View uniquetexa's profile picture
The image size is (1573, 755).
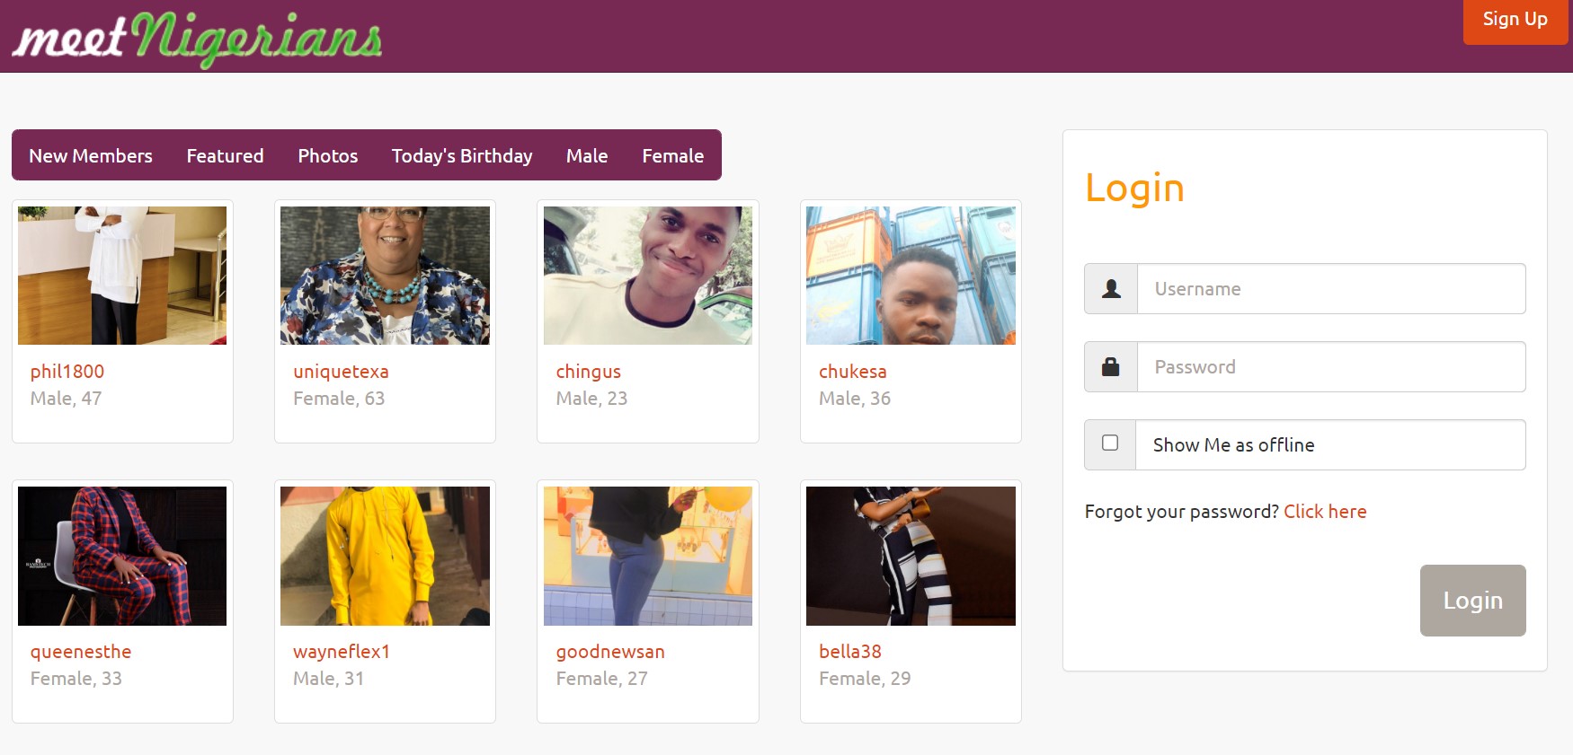pos(385,276)
